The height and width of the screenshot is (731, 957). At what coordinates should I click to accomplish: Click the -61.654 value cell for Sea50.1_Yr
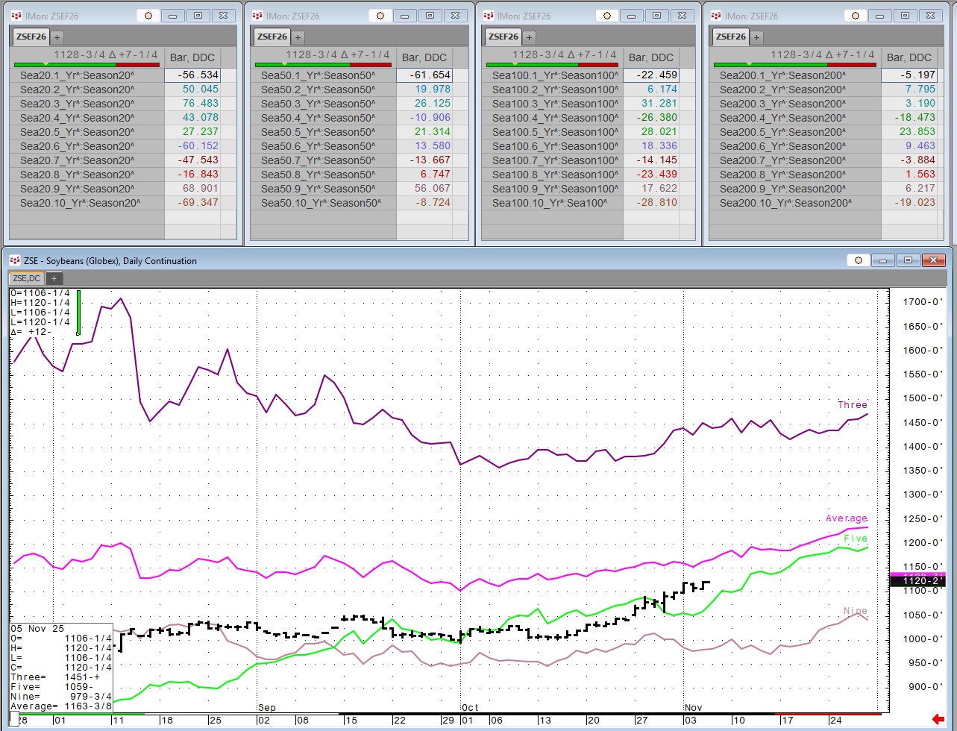point(432,75)
